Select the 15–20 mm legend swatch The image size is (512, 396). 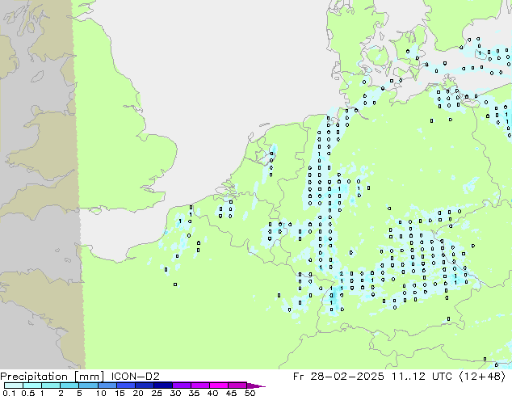coord(125,385)
